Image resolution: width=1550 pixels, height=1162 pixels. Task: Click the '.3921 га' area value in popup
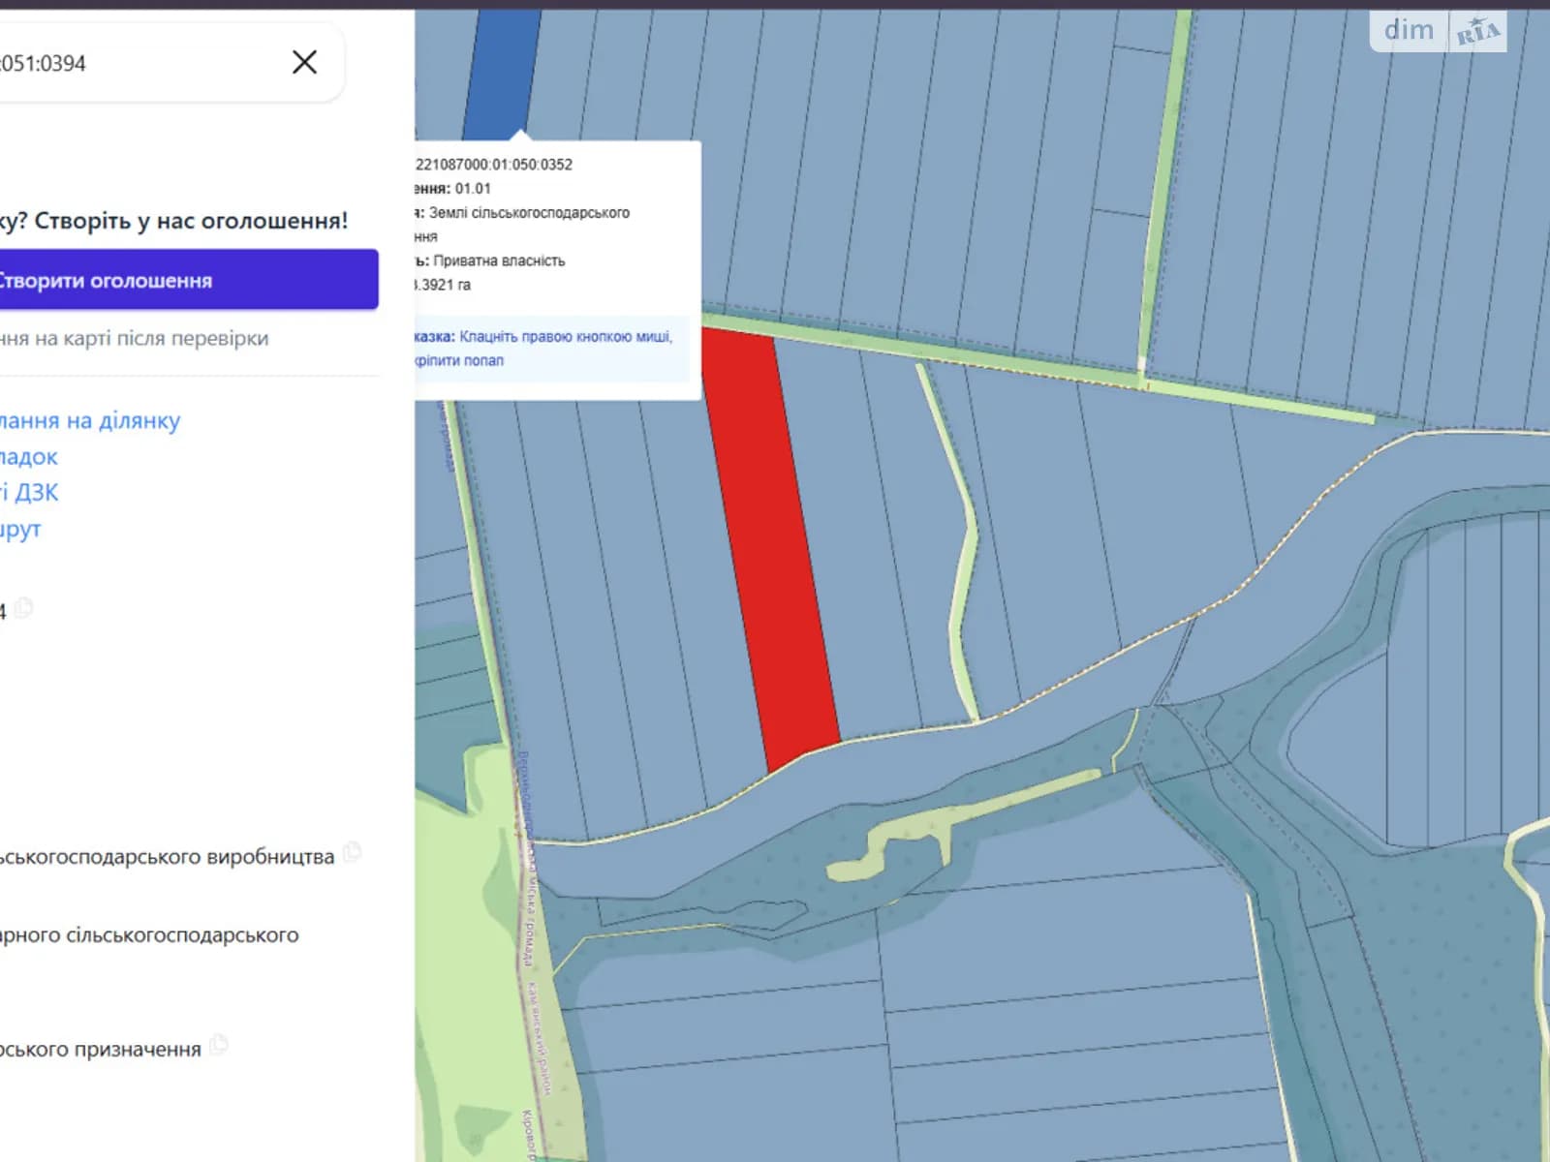[443, 285]
